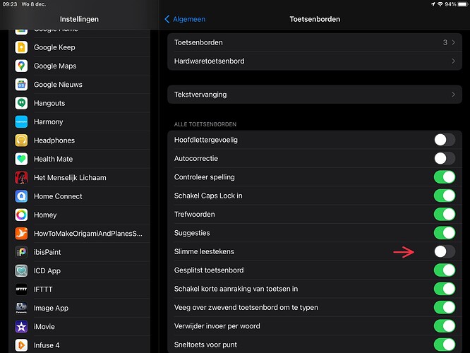Open Harmony settings entry
The height and width of the screenshot is (353, 470).
(80, 121)
